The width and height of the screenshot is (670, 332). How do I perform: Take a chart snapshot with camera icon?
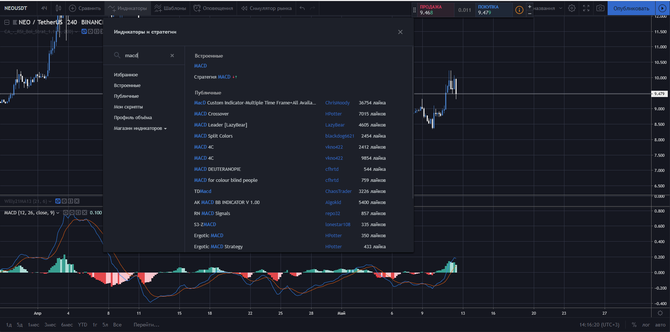(x=601, y=8)
